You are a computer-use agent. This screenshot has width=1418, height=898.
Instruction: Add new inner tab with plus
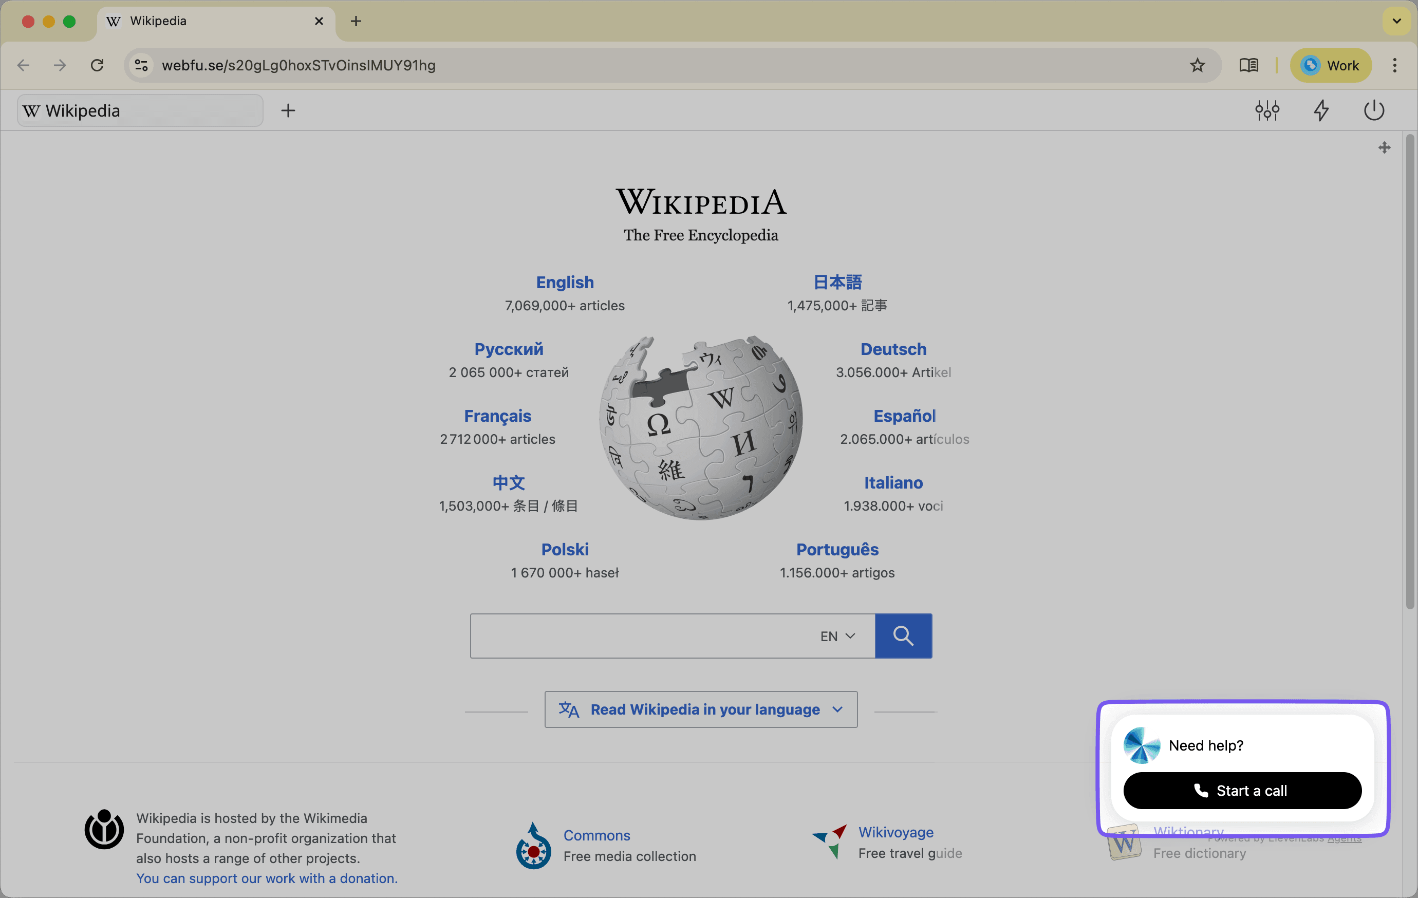point(288,110)
